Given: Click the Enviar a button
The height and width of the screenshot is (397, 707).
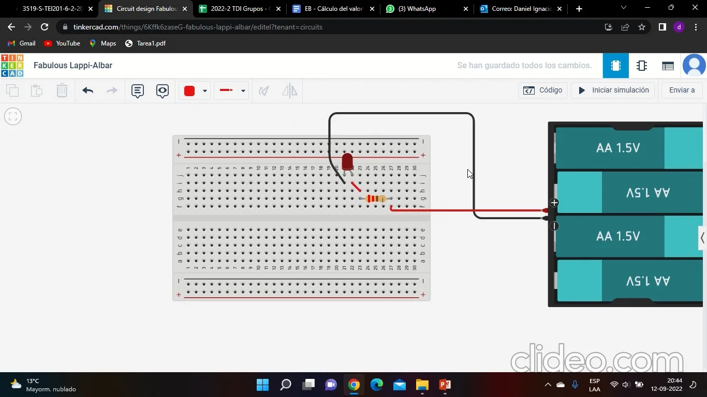Looking at the screenshot, I should (682, 90).
